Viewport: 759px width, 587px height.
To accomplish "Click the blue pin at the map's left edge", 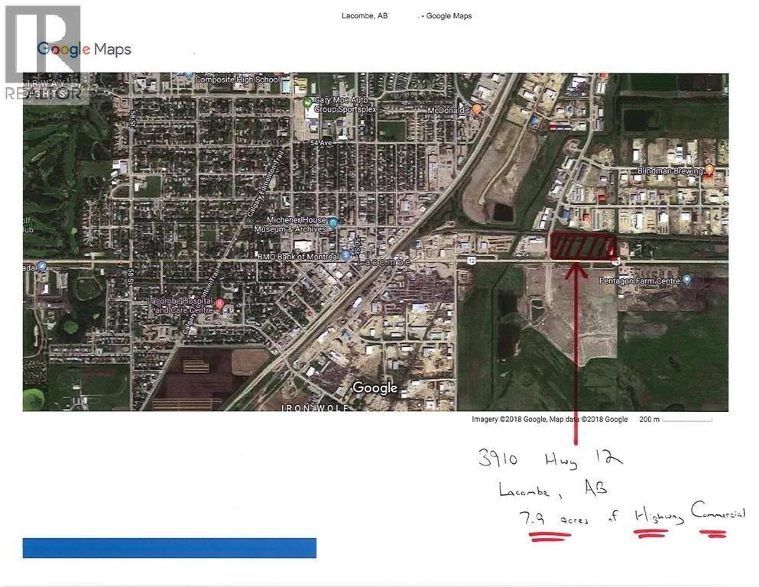I will click(x=42, y=266).
